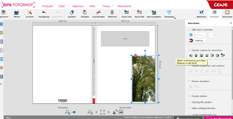The height and width of the screenshot is (119, 233).
Task: Open the grid color dropdown
Action: 212,35
